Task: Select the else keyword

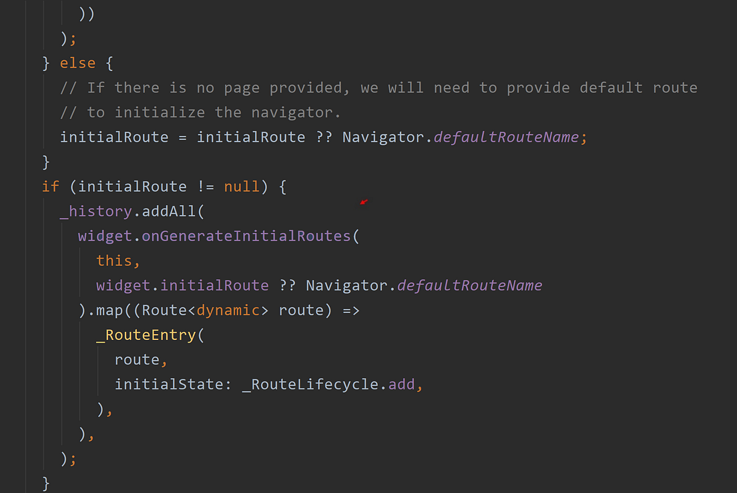Action: (x=77, y=62)
